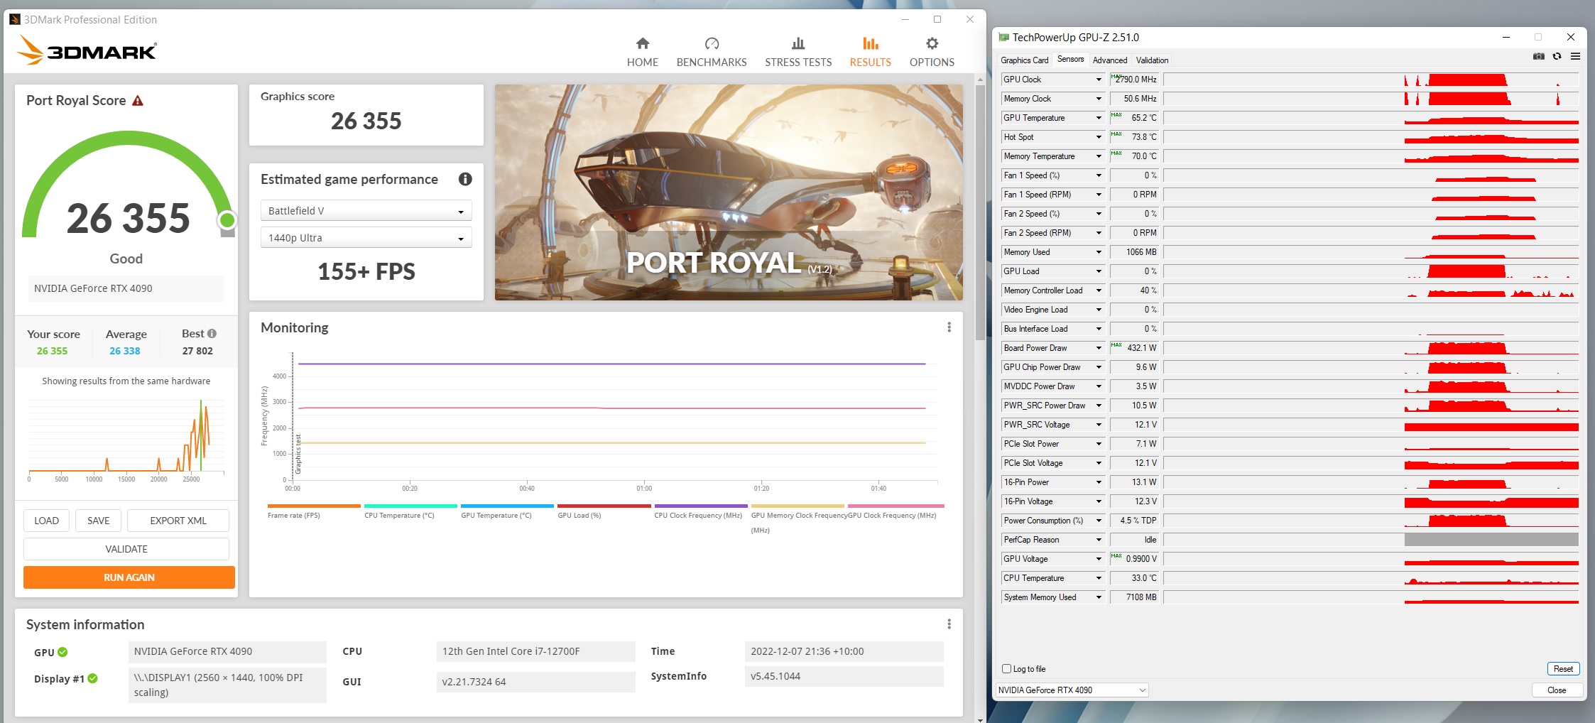The height and width of the screenshot is (723, 1595).
Task: Click the Close button in GPU-Z
Action: click(x=1557, y=690)
